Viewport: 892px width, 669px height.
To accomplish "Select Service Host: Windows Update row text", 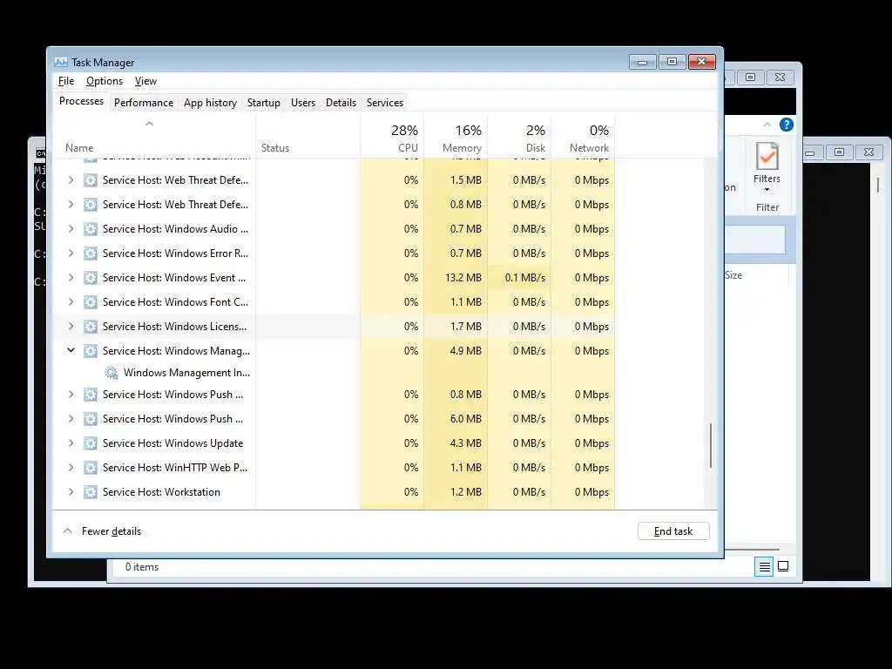I will click(x=173, y=443).
